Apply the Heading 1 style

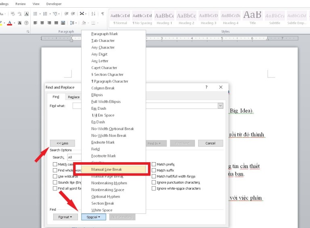(164, 18)
